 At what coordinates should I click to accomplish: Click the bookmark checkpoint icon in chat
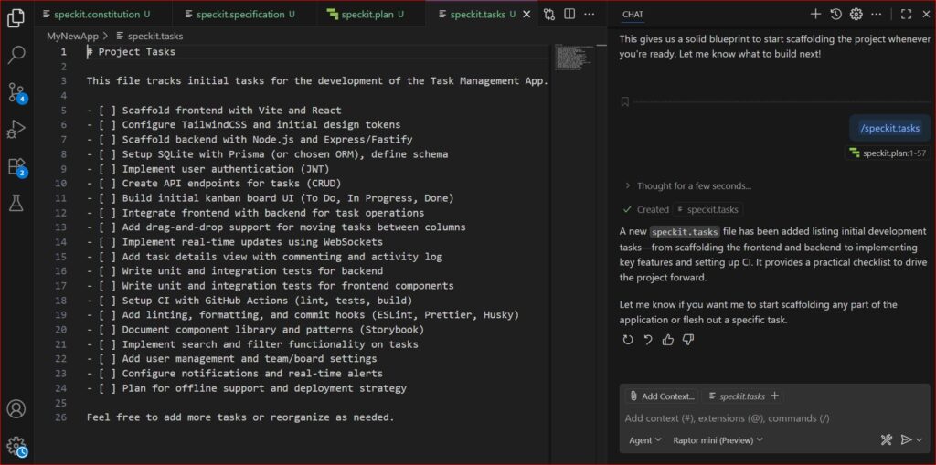coord(625,102)
